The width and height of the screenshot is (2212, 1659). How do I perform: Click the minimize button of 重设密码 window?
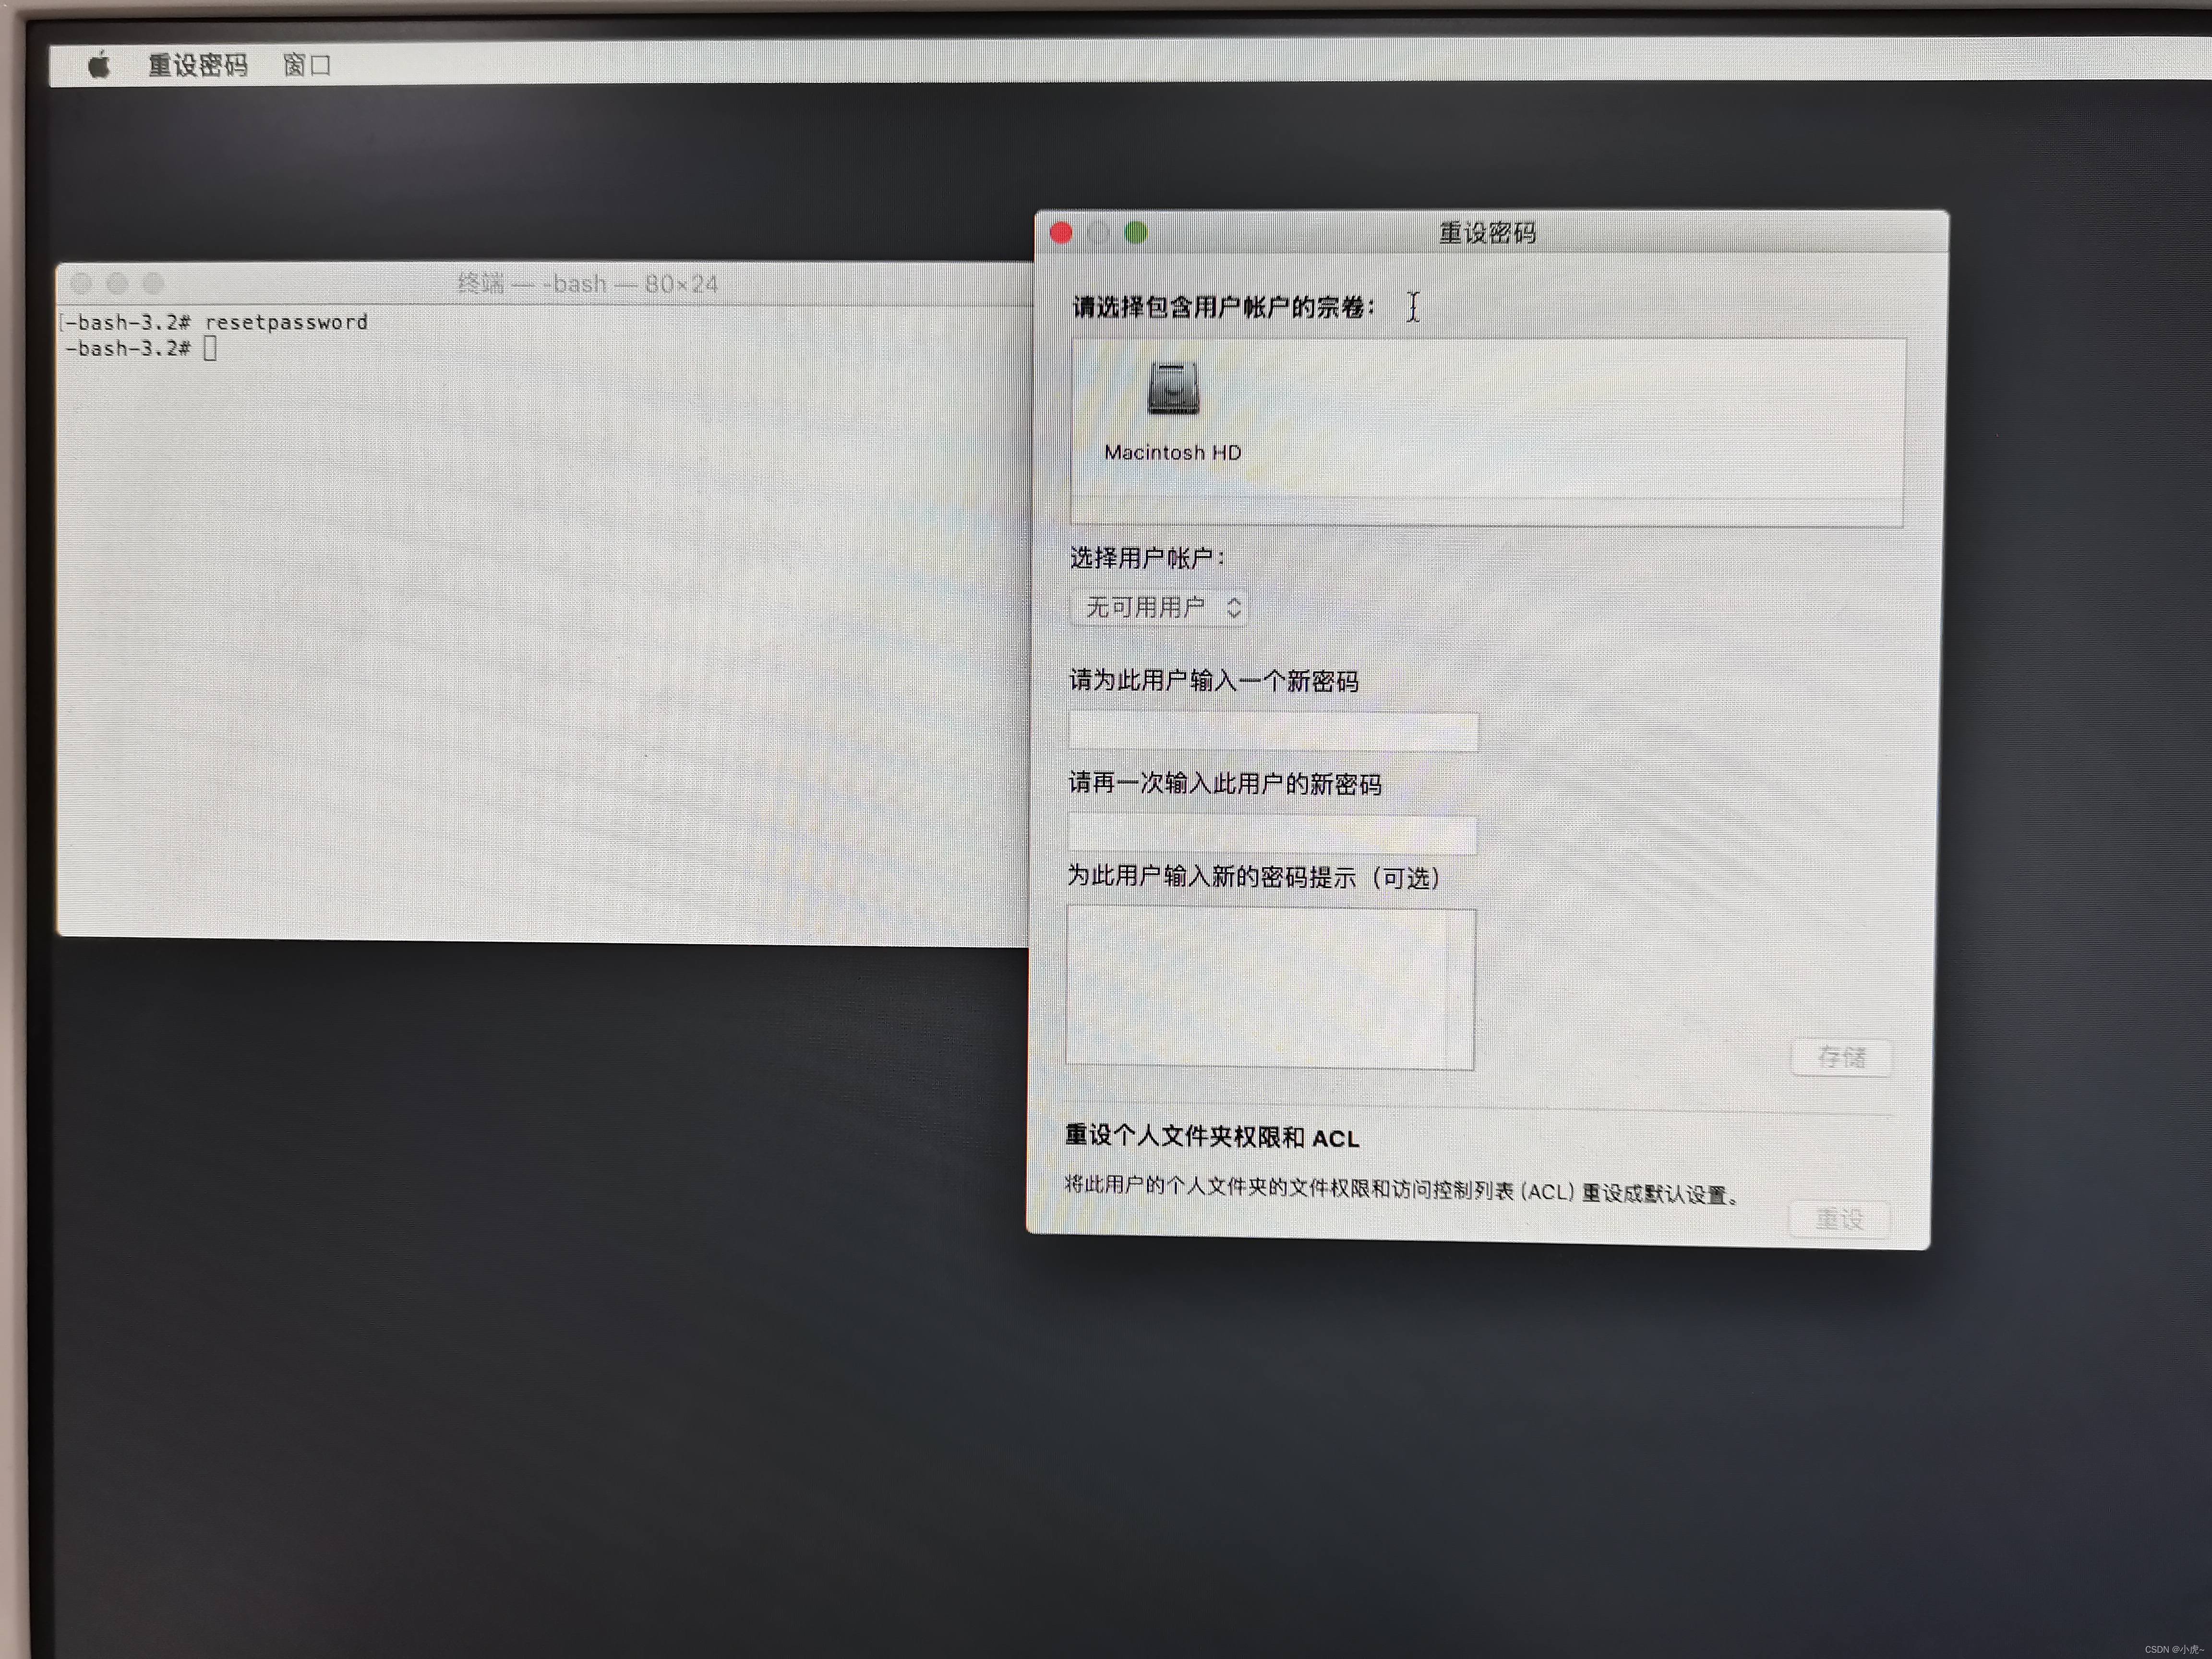tap(1099, 233)
